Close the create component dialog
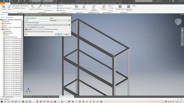This screenshot has height=103, width=184. pyautogui.click(x=70, y=15)
